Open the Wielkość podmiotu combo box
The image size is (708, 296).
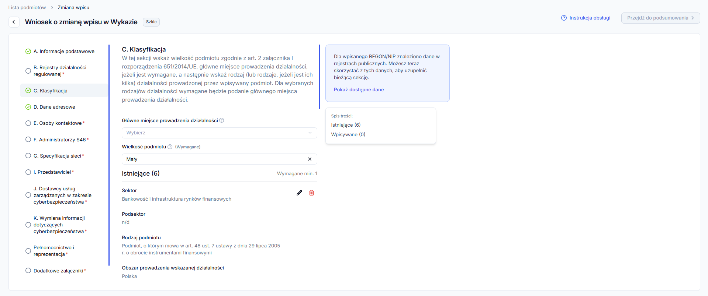tap(214, 159)
